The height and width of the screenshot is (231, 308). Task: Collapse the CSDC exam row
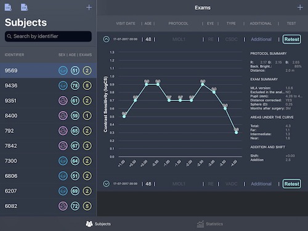106,39
